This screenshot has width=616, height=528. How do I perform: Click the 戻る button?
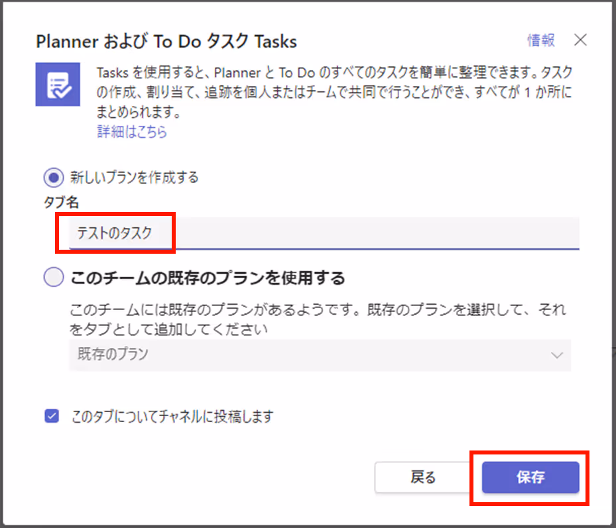[x=423, y=478]
